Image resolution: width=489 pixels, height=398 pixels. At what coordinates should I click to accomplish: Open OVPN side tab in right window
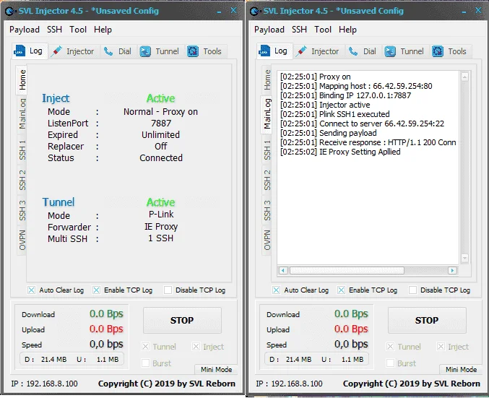tap(267, 240)
